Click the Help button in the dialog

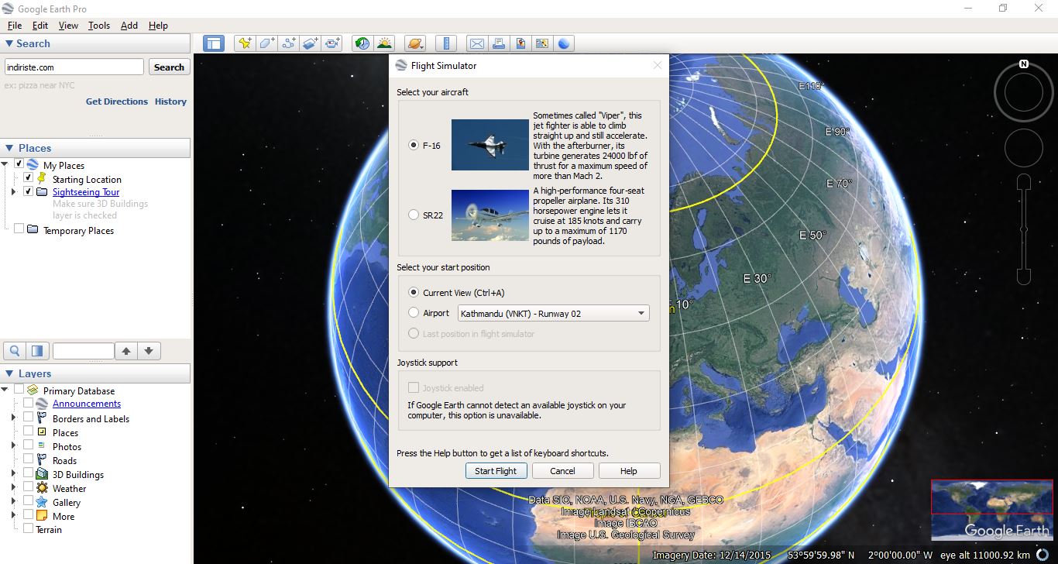click(x=628, y=470)
